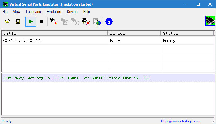216x124 pixels.
Task: Click the grayed reinitialize device icon
Action: (x=64, y=21)
